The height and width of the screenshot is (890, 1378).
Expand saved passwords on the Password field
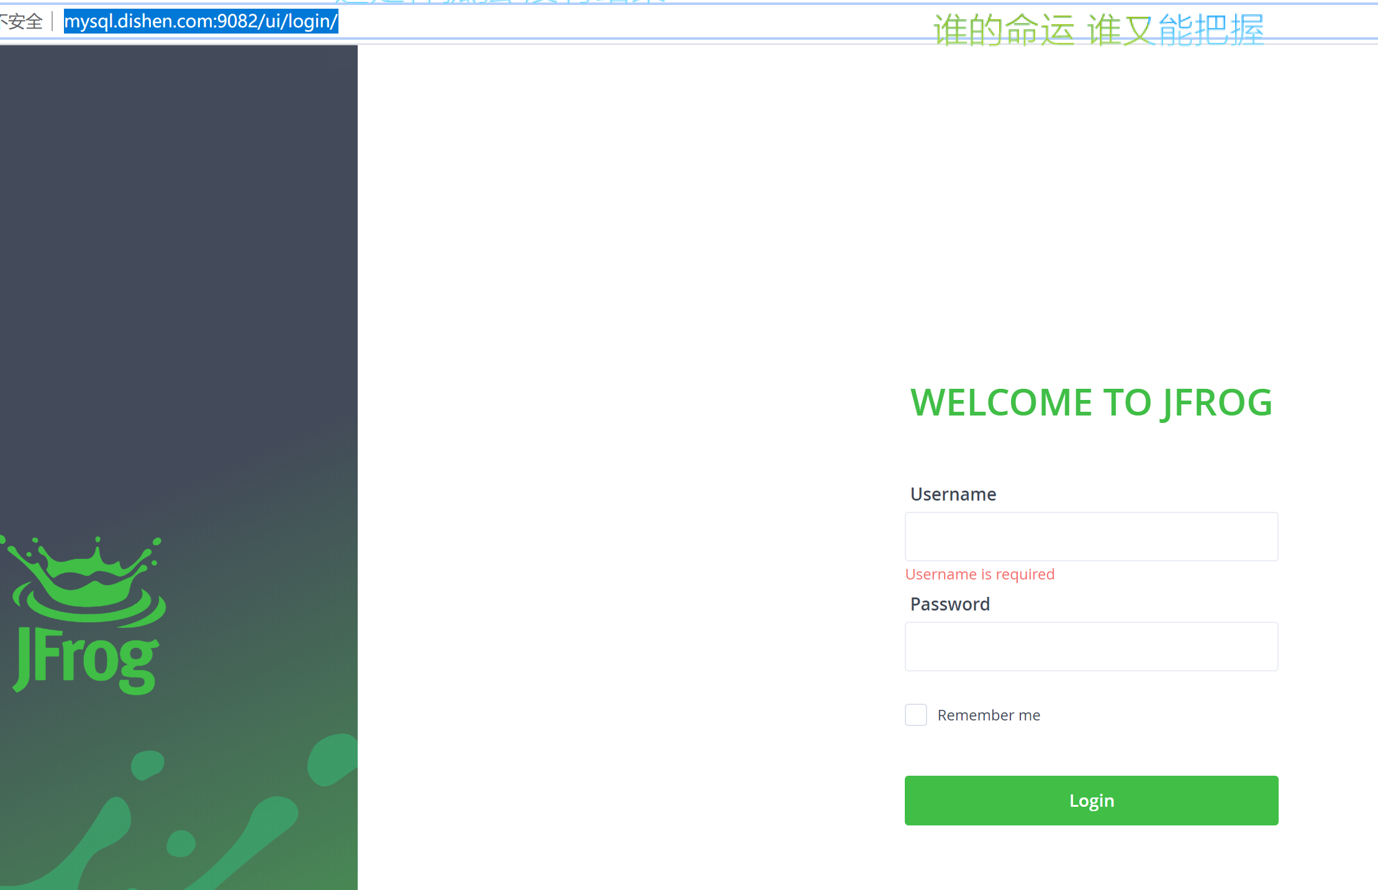point(1091,646)
